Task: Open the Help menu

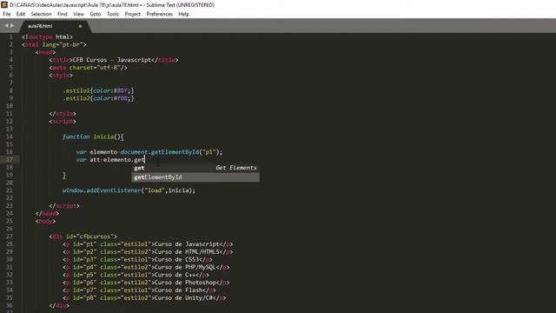Action: [183, 14]
